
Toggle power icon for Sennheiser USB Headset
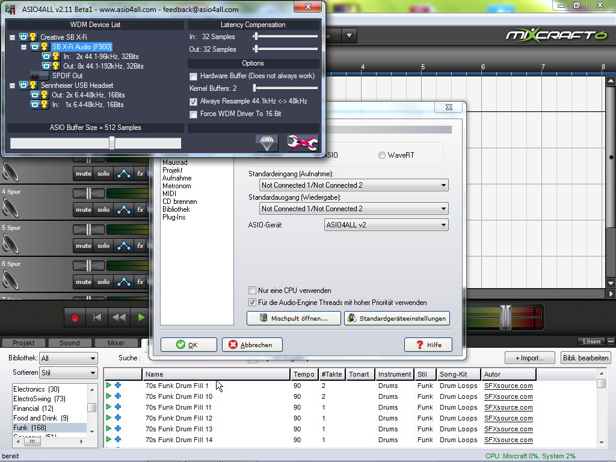pyautogui.click(x=23, y=85)
